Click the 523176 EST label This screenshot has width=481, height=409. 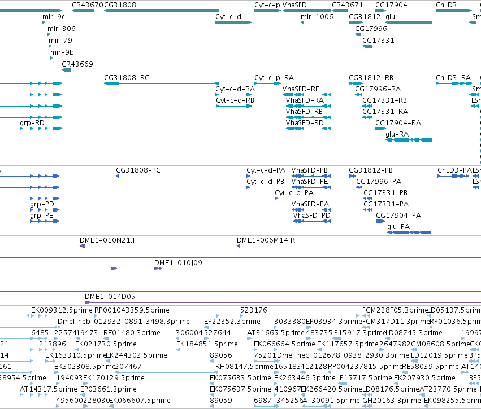254,310
